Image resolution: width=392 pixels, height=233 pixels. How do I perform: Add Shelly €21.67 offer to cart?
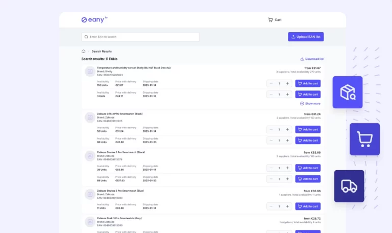coord(308,83)
